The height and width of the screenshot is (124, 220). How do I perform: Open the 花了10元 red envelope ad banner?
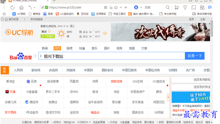click(x=191, y=97)
